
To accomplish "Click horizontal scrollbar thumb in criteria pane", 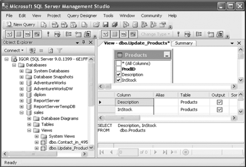I will [122, 118].
